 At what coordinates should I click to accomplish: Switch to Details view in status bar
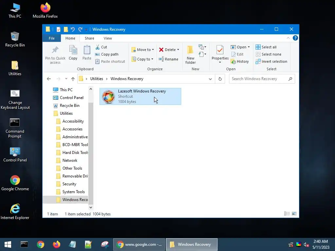pyautogui.click(x=287, y=214)
